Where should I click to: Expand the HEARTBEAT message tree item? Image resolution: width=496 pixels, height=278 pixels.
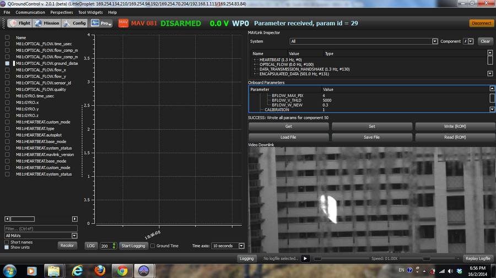pos(255,59)
